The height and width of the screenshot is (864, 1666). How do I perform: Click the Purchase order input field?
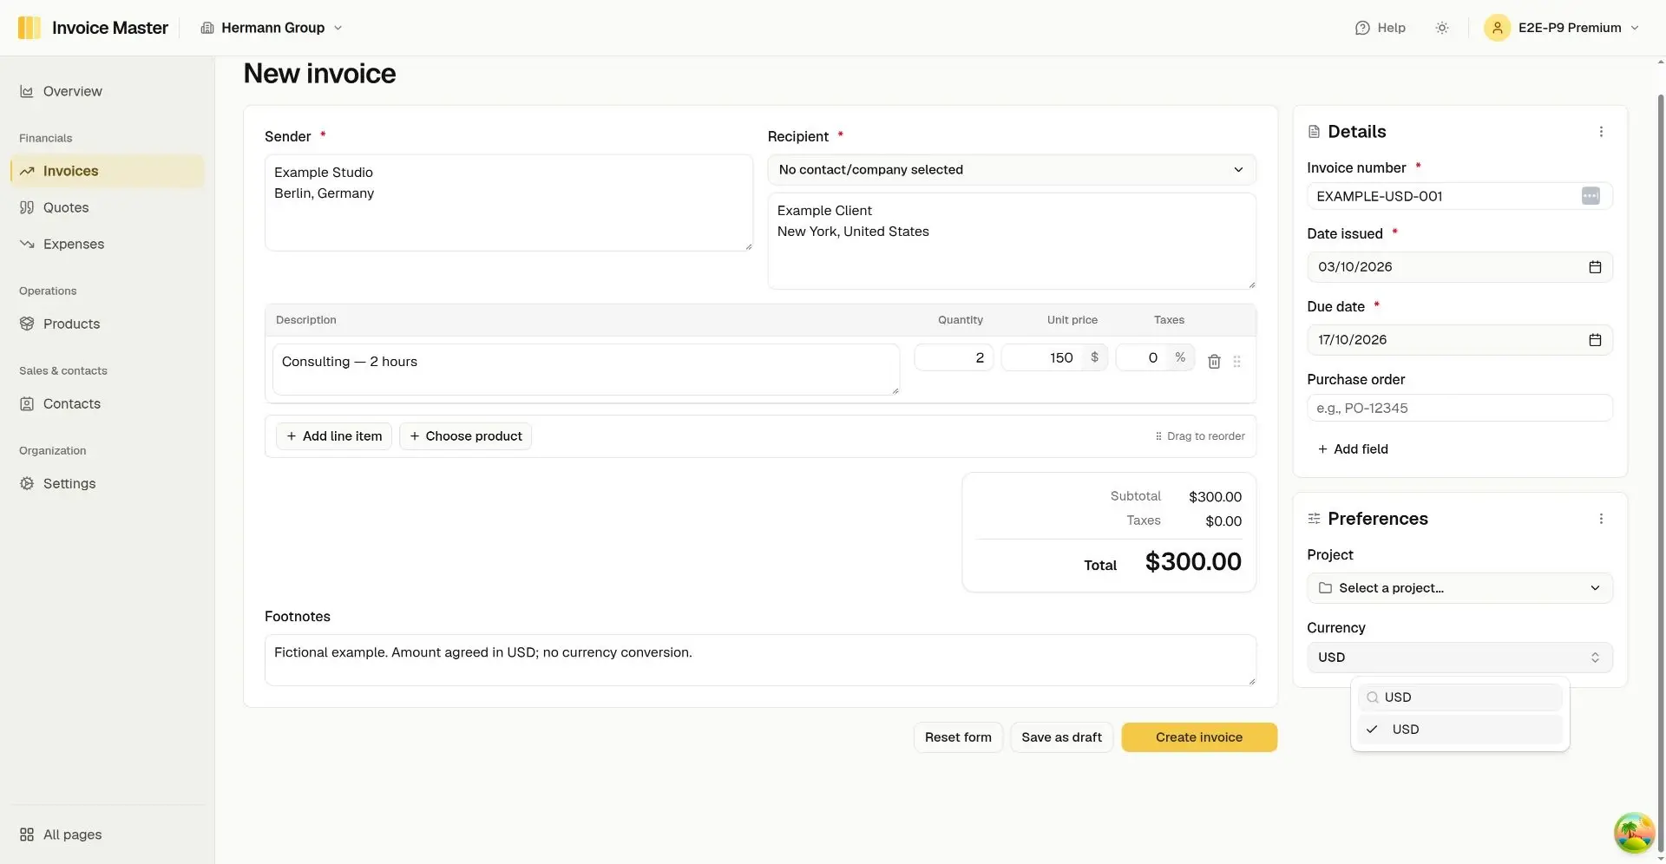1459,408
